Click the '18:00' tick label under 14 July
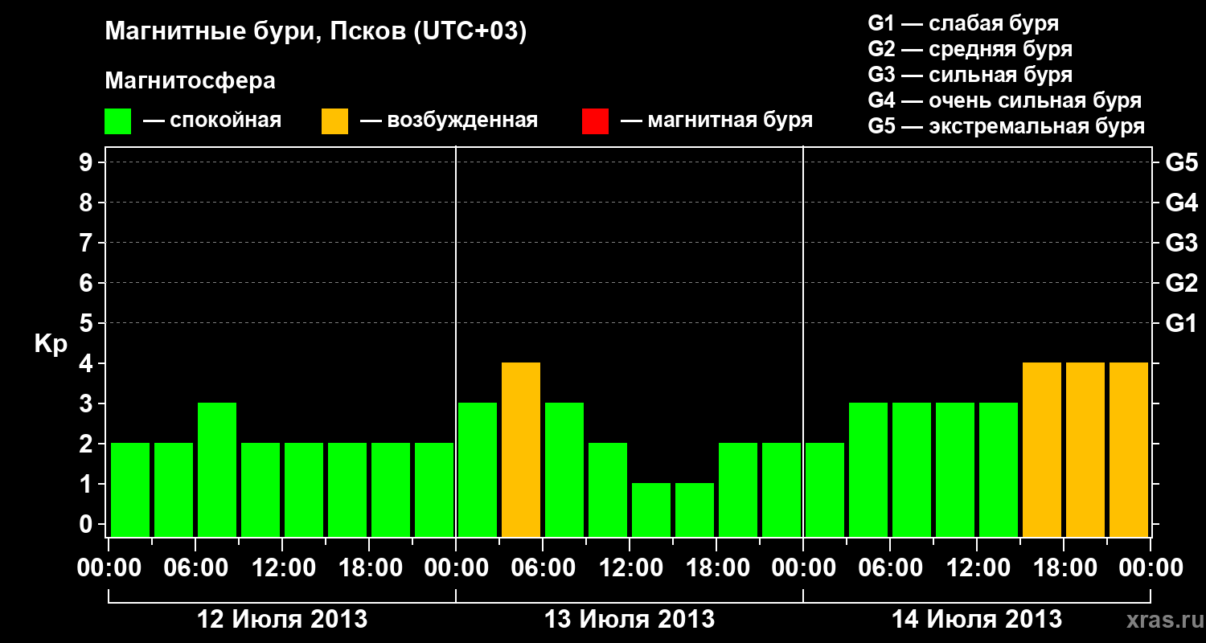Screen dimensions: 1206x643 pos(1064,568)
